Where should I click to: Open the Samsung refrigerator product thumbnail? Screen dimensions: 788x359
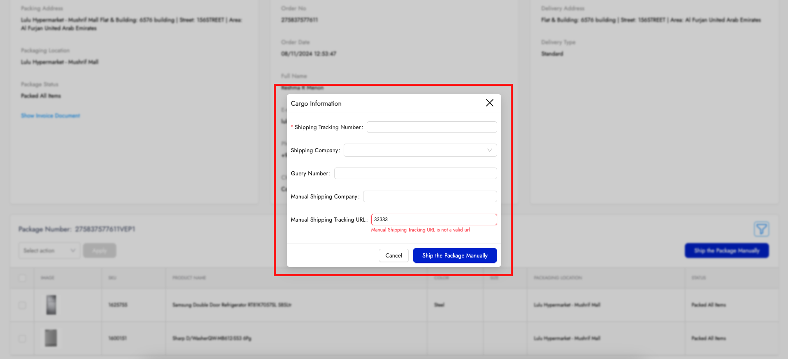pos(51,305)
